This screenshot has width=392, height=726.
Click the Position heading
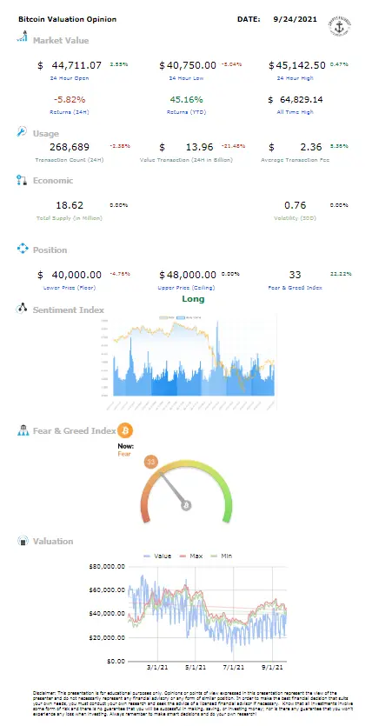point(50,250)
